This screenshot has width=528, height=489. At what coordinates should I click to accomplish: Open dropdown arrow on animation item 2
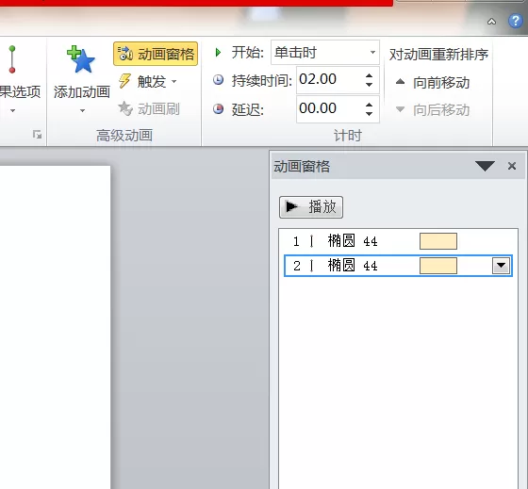click(x=501, y=266)
